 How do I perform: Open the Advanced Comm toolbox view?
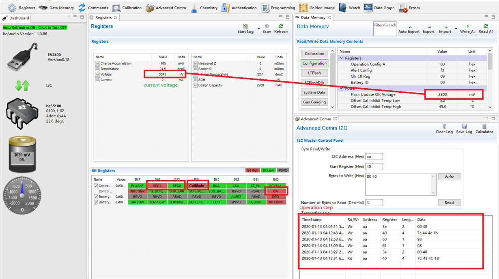(x=166, y=8)
